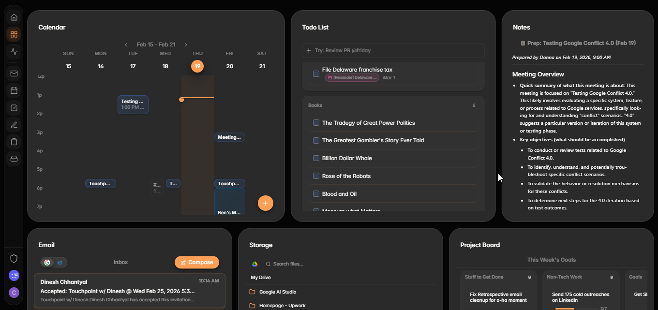Open the 'Prep: Testing Google Conflict 4.0' note
Viewport: 658px width, 310px height.
point(579,43)
